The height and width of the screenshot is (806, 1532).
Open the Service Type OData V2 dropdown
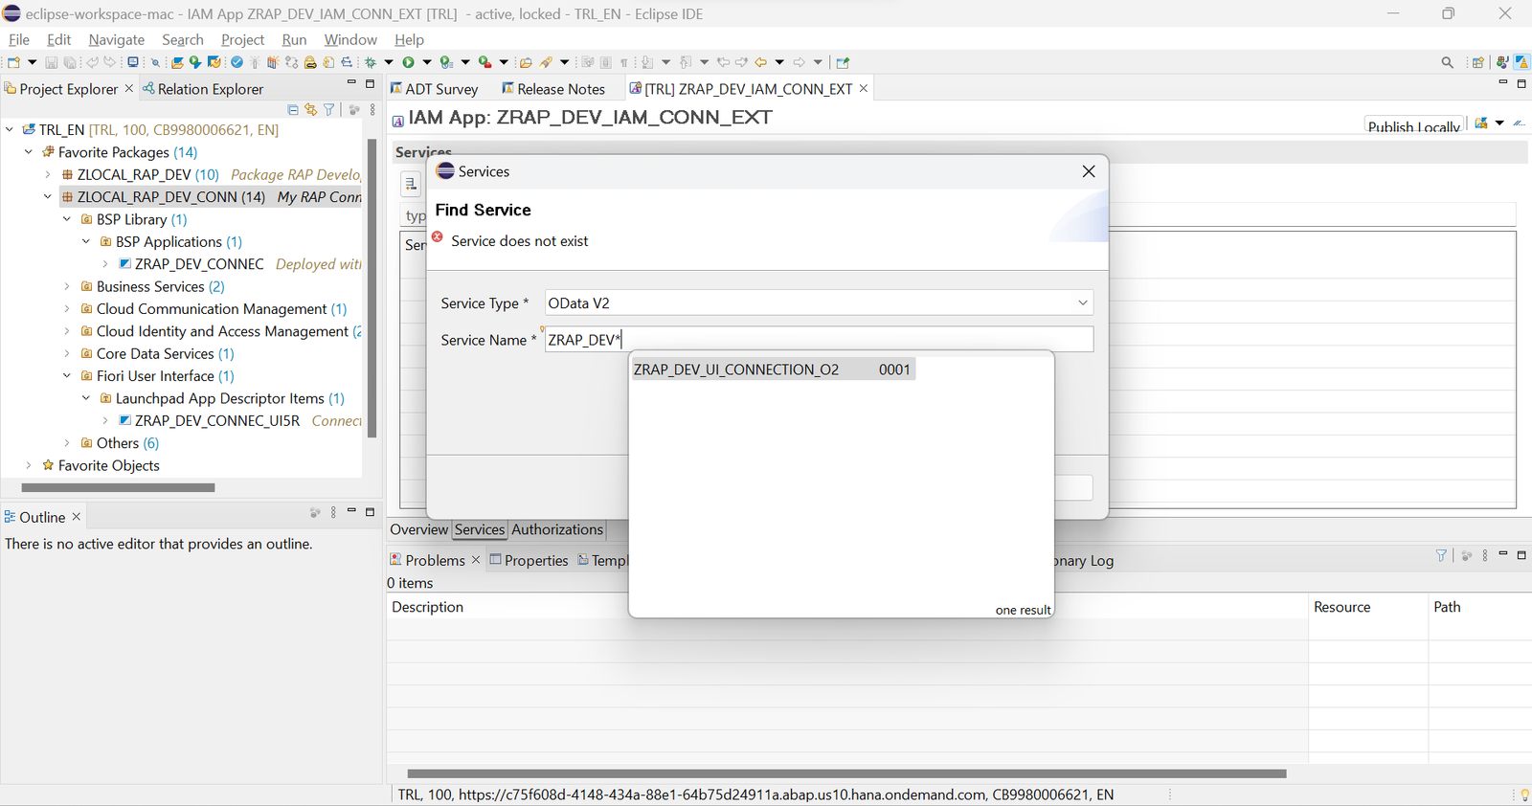point(1083,303)
